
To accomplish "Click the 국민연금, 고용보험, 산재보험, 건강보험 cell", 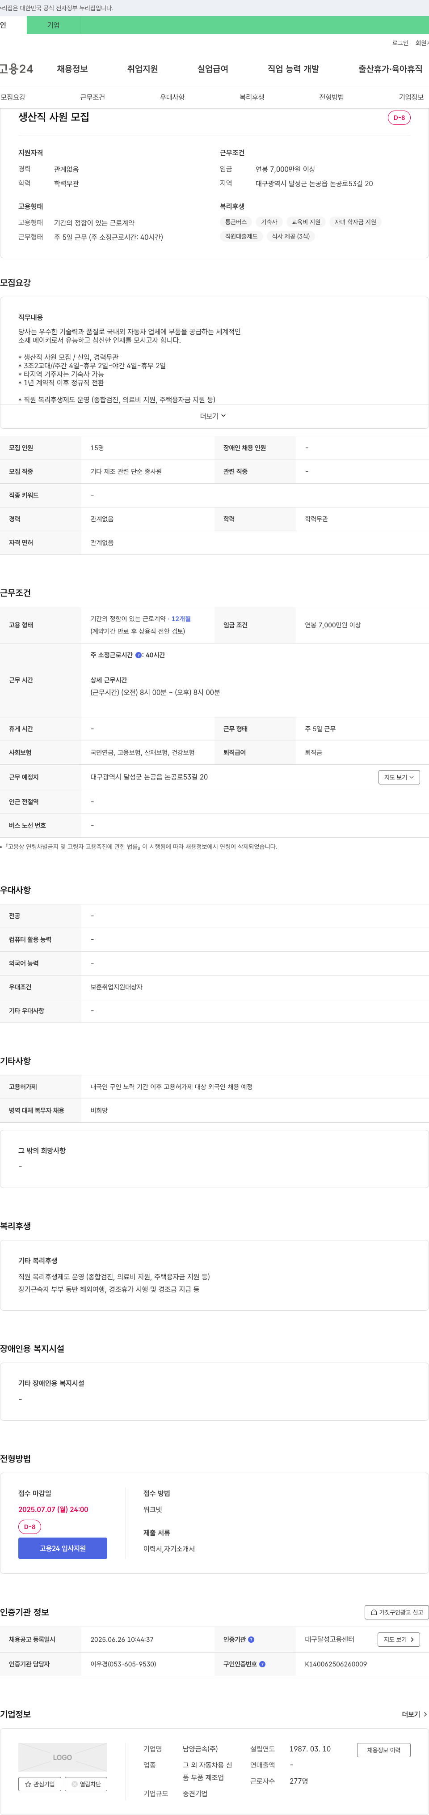I will click(143, 753).
